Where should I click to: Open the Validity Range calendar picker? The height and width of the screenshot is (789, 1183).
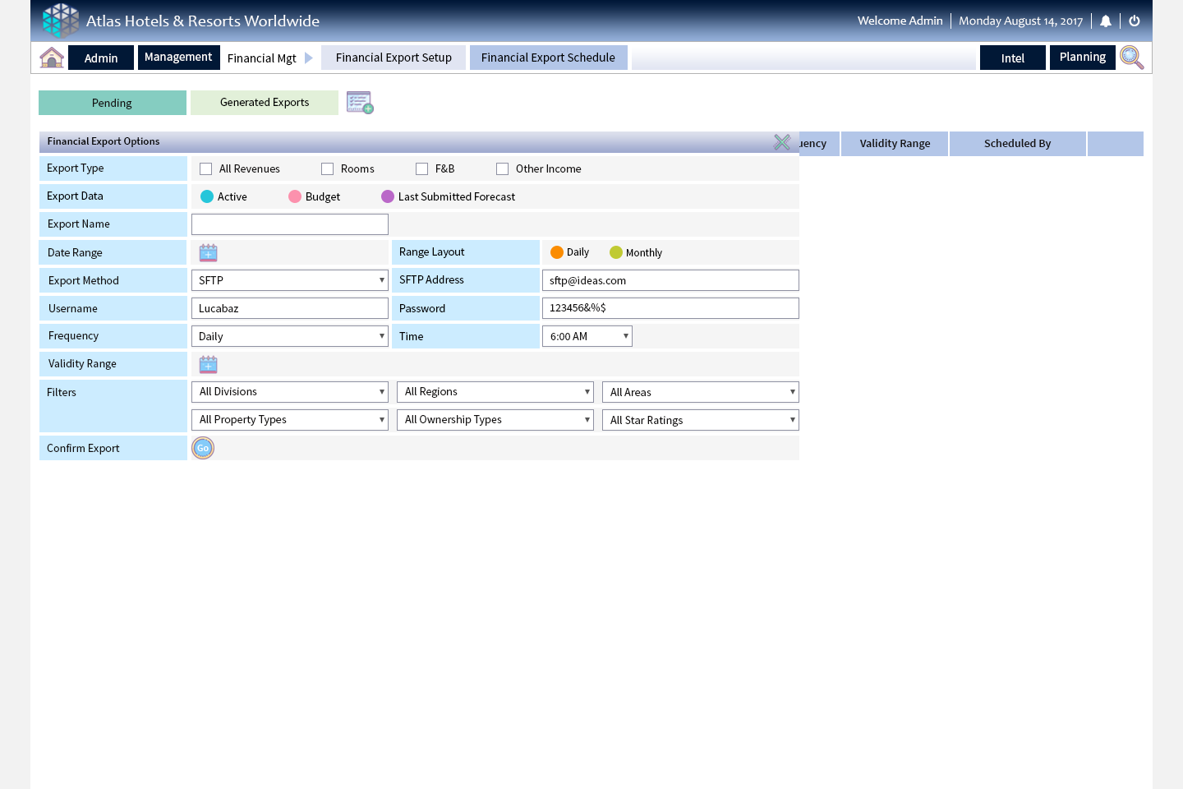tap(209, 364)
